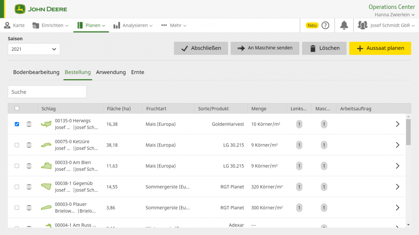Expand details arrow for 00135-0 Herwigs row
This screenshot has height=235, width=419.
(397, 124)
